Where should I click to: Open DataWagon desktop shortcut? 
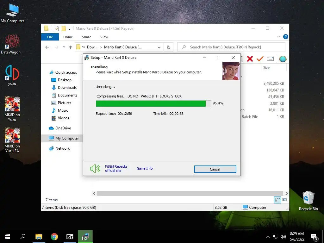pos(12,44)
